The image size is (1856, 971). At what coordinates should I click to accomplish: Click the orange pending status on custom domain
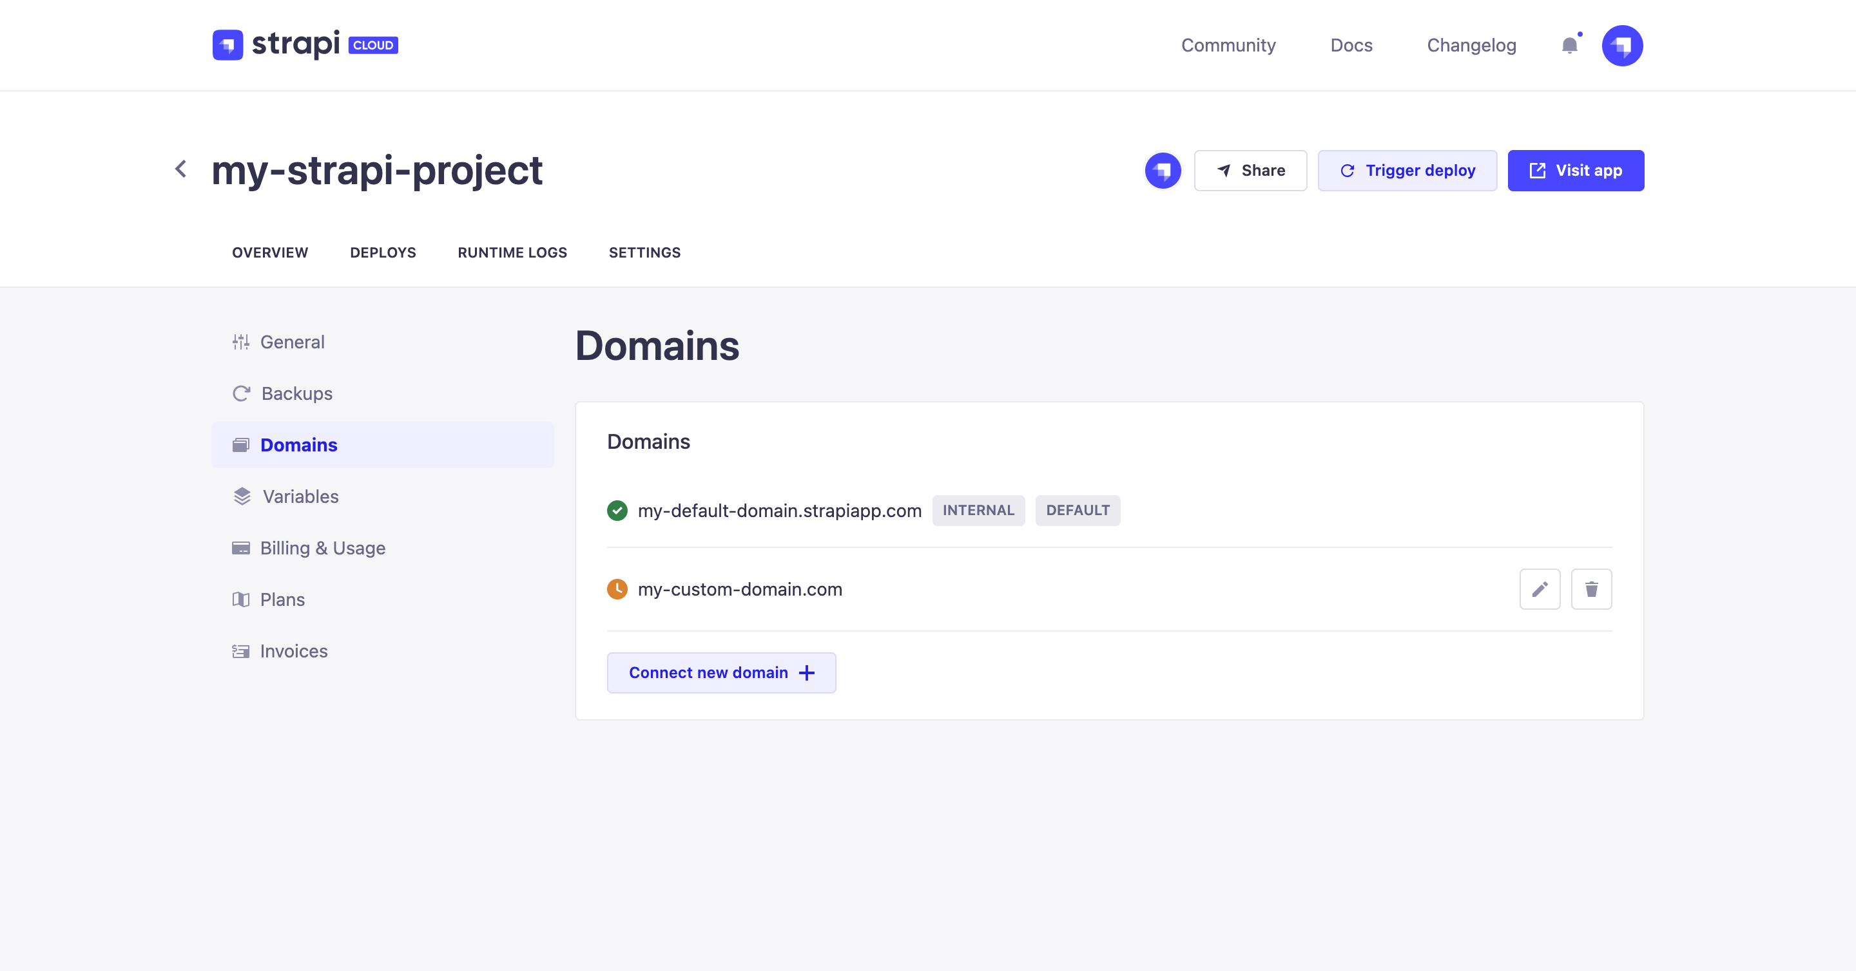[617, 589]
